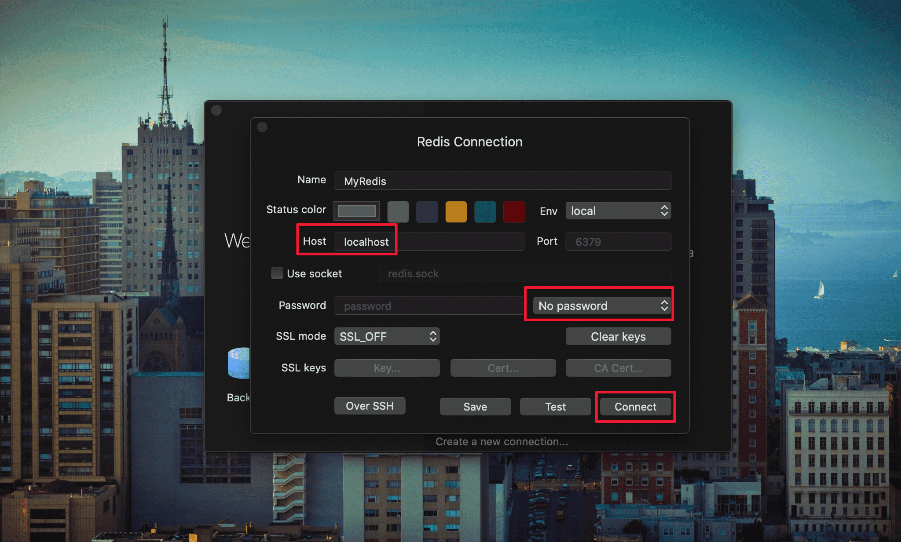The width and height of the screenshot is (901, 542).
Task: Close the Redis Connection dialog
Action: (262, 127)
